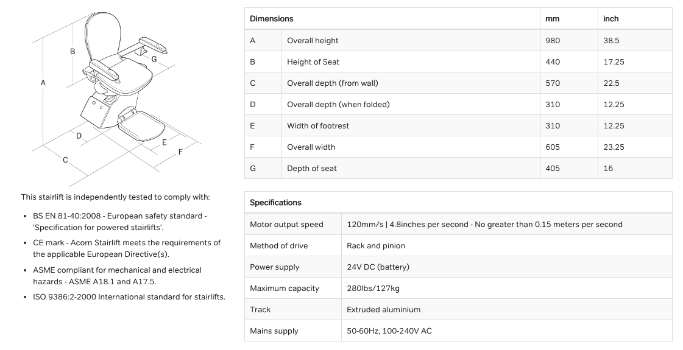Viewport: 683px width, 350px height.
Task: Click the Rack and pinion value
Action: 376,246
